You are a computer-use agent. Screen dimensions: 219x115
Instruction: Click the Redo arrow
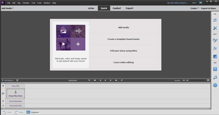[16, 112]
